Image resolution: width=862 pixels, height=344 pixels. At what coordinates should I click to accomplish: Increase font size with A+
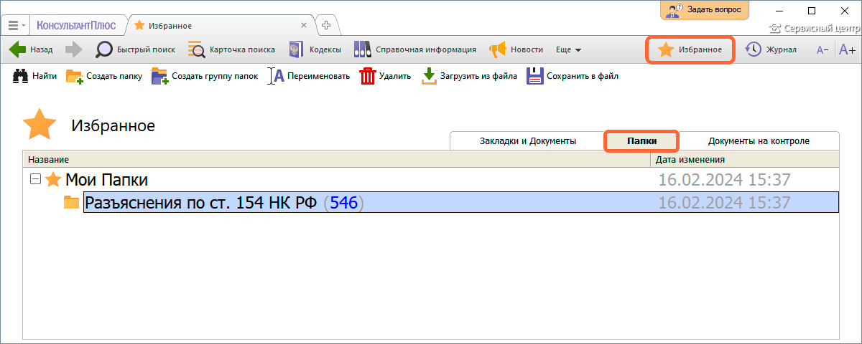click(847, 49)
